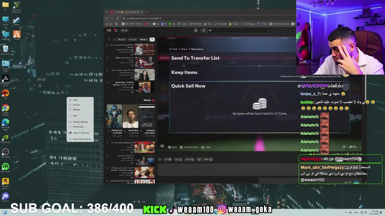
Task: Open the YouTube account avatar menu
Action: [109, 30]
